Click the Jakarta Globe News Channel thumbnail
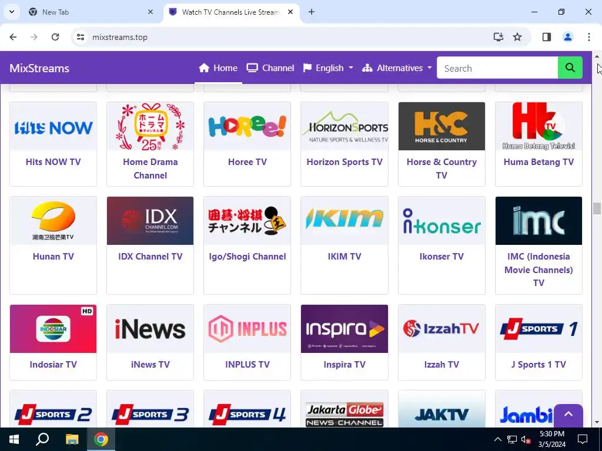 pyautogui.click(x=345, y=409)
